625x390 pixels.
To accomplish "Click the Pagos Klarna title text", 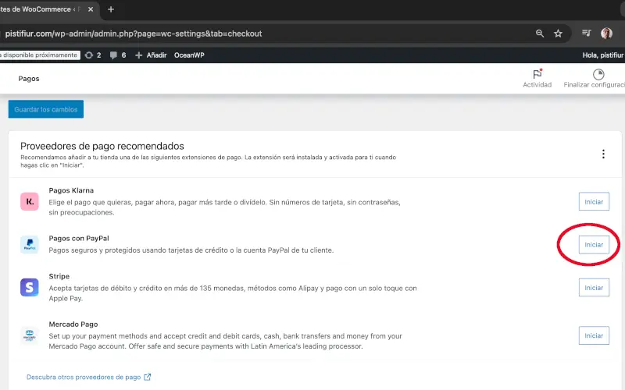I will (71, 190).
